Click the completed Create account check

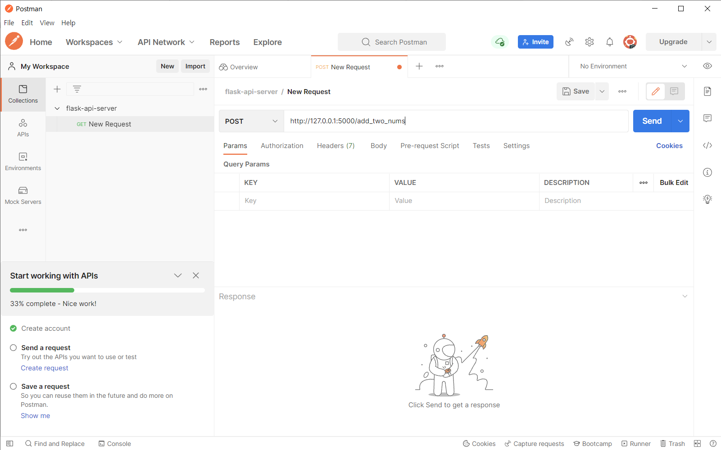(x=14, y=328)
